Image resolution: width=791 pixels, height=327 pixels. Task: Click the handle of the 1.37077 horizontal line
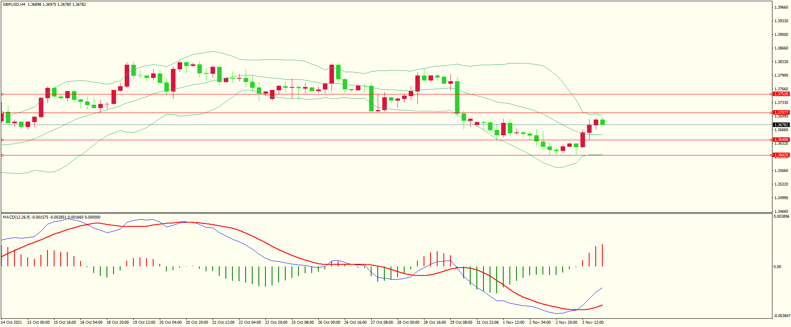tap(771, 113)
